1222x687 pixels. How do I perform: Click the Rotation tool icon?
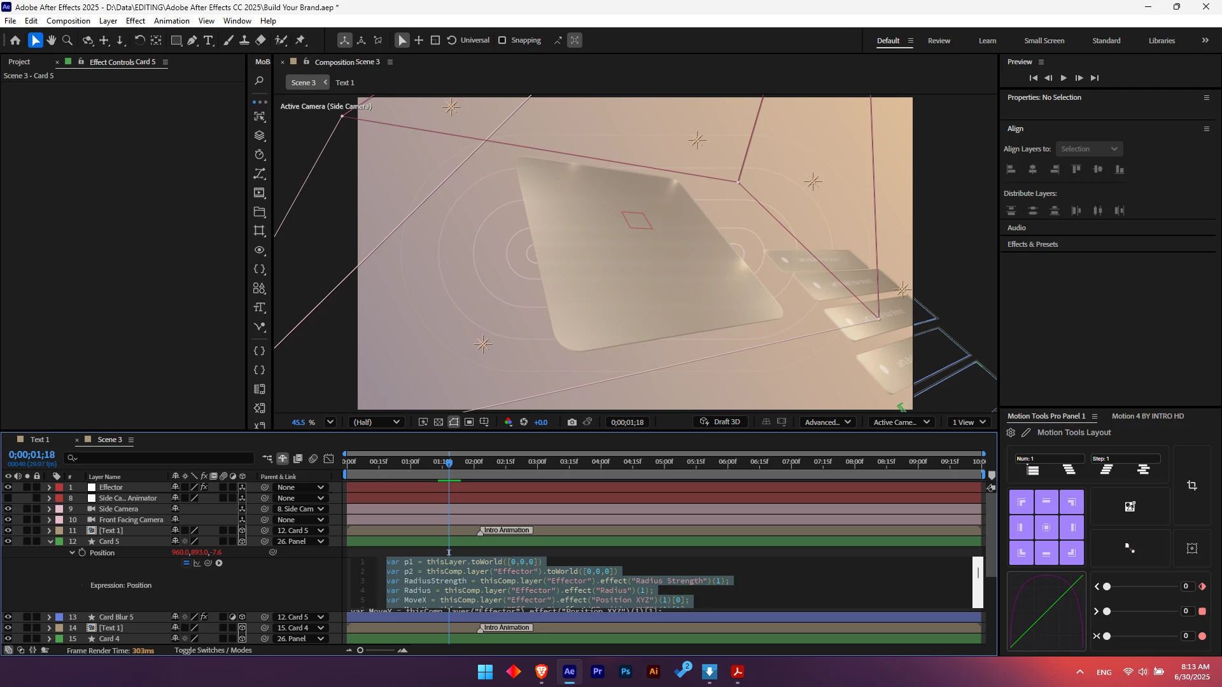tap(139, 40)
